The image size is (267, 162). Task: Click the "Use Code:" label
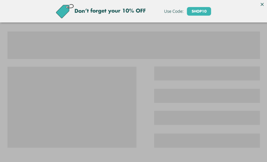174,11
